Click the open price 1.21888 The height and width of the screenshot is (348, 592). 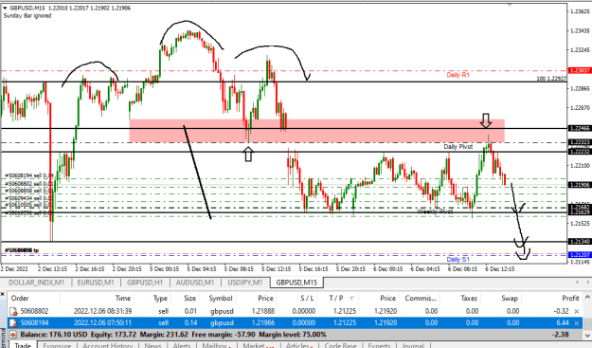[x=262, y=311]
